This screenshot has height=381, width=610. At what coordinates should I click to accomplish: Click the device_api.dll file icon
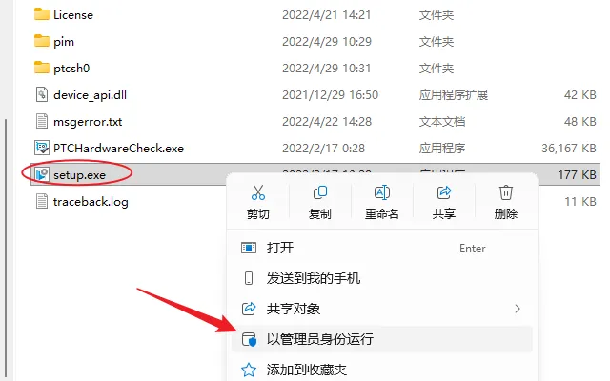coord(42,94)
